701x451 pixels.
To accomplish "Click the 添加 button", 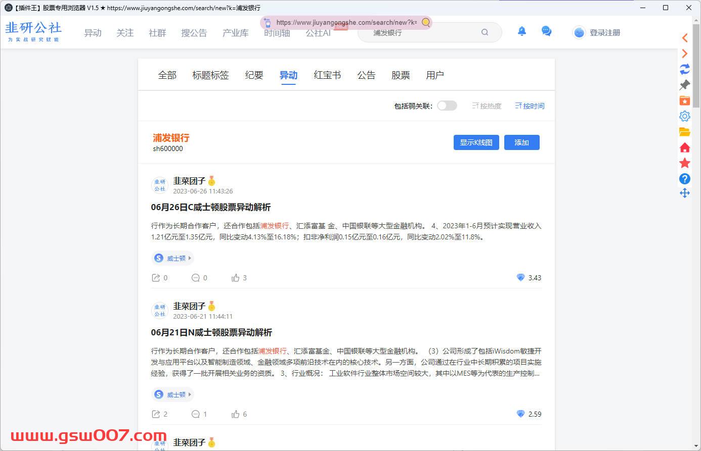I will pyautogui.click(x=521, y=142).
